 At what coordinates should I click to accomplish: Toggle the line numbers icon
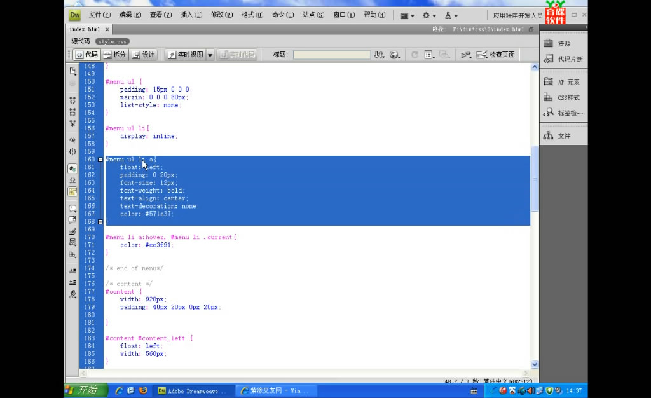[72, 168]
